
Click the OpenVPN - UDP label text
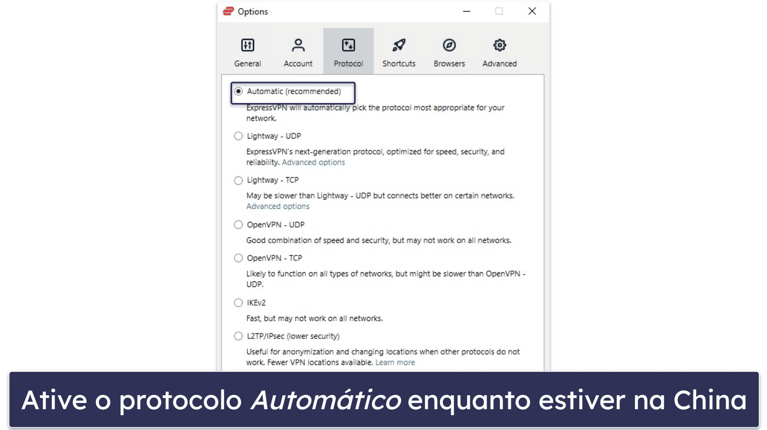(276, 225)
